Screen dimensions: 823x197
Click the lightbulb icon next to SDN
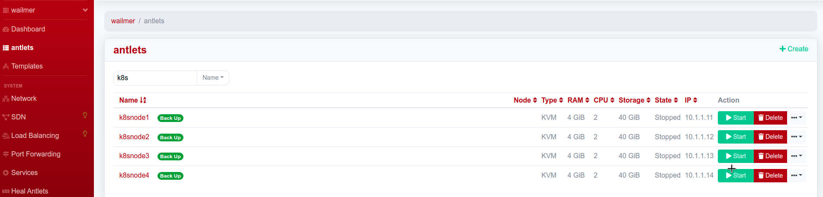[85, 115]
